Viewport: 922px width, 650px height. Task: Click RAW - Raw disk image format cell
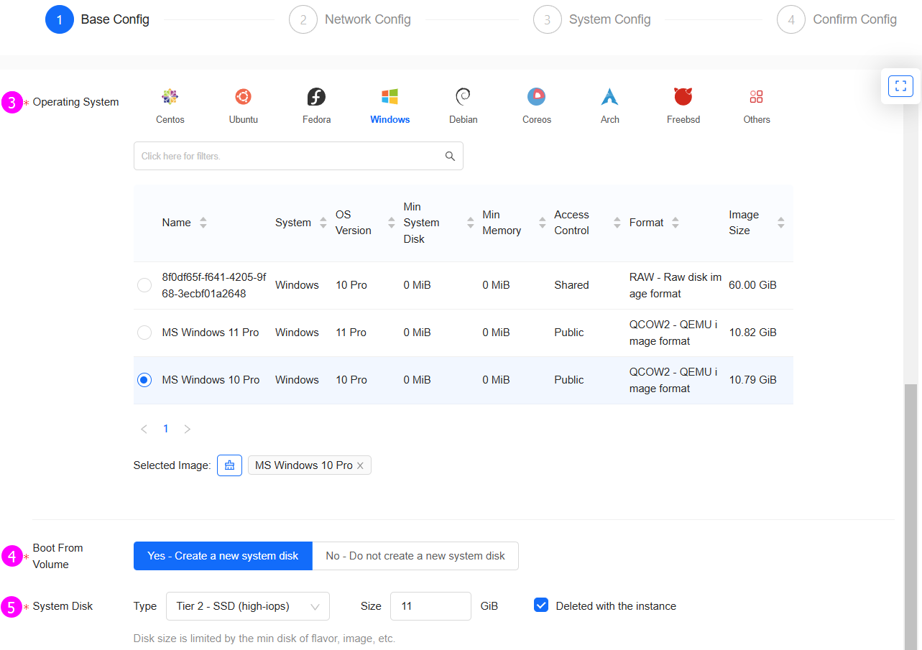[676, 285]
